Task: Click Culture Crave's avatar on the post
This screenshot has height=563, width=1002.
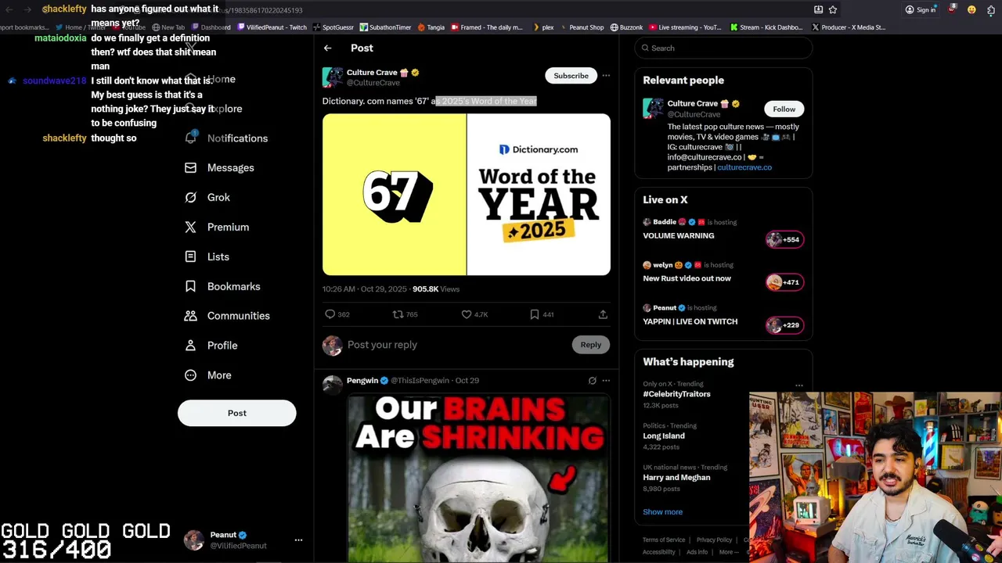Action: click(333, 77)
